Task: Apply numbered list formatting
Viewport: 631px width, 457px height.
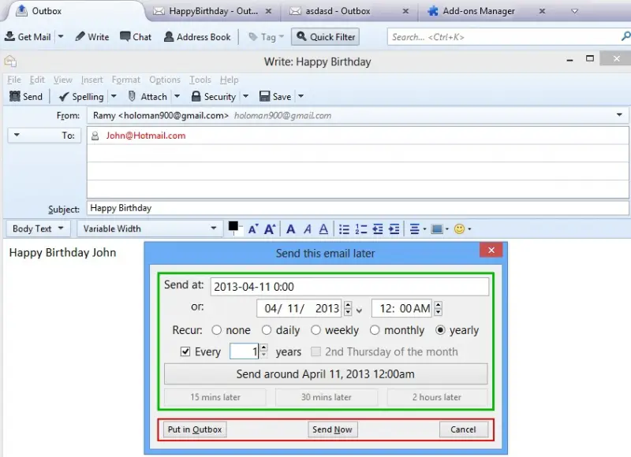Action: [361, 229]
